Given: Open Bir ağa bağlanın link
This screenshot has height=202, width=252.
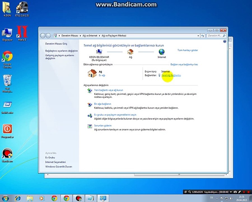Looking at the screenshot, I should (102, 104).
